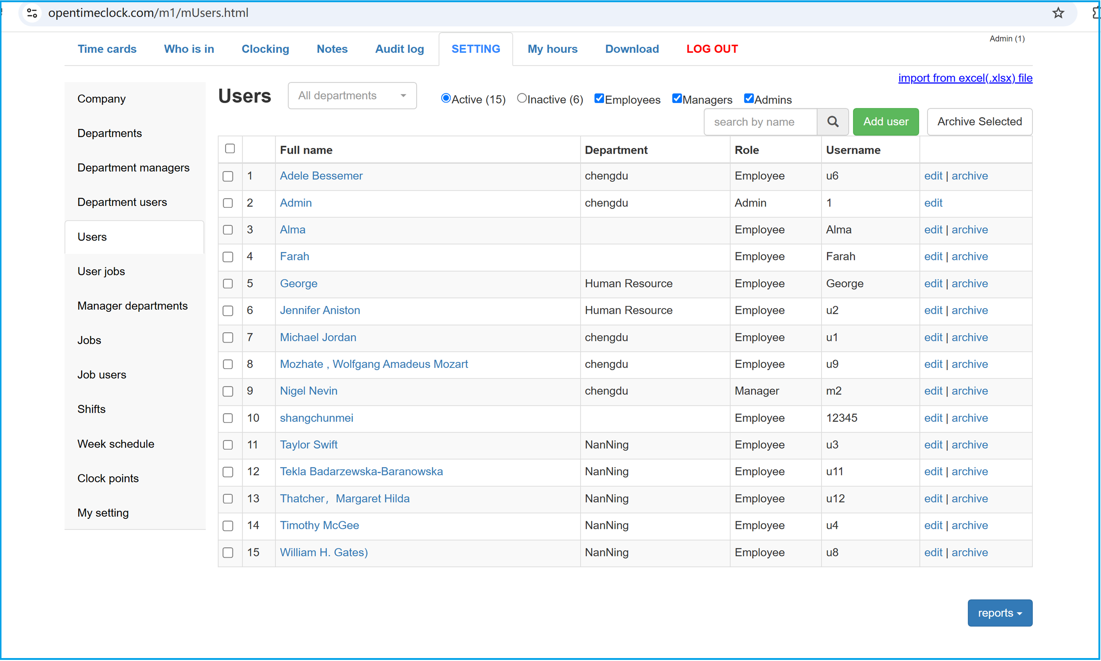Check the box for Nigel Nevin's row

[x=228, y=391]
